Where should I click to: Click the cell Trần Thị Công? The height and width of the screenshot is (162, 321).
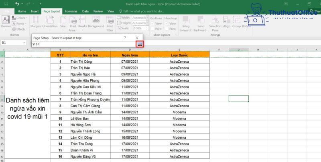pyautogui.click(x=90, y=62)
